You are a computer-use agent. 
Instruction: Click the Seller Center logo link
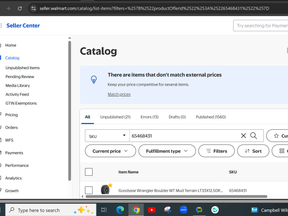[23, 26]
